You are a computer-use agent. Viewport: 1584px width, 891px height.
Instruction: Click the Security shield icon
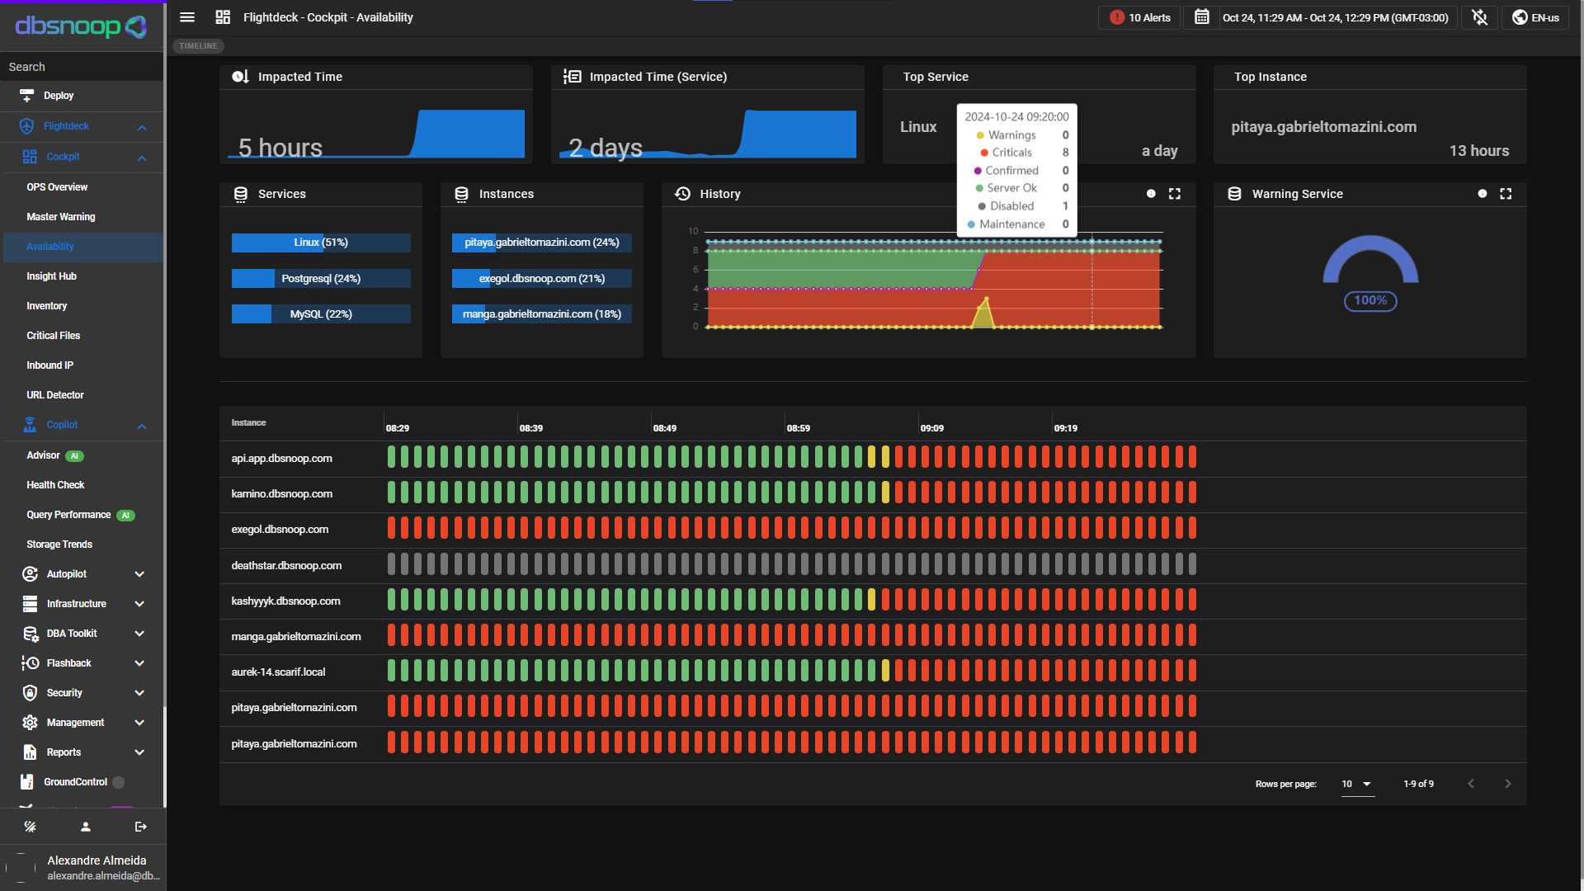30,693
